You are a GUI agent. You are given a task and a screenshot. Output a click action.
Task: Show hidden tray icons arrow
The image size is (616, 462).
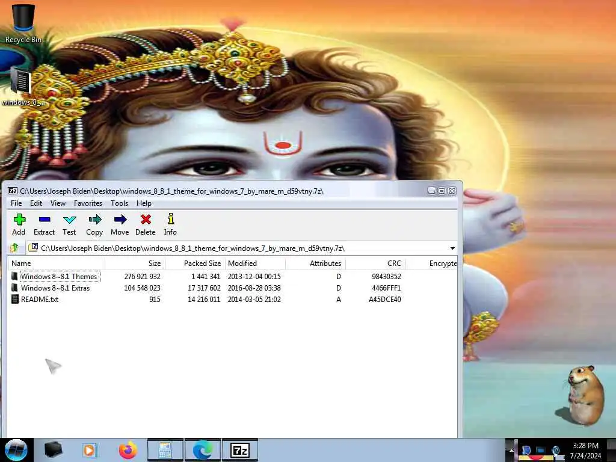point(511,450)
